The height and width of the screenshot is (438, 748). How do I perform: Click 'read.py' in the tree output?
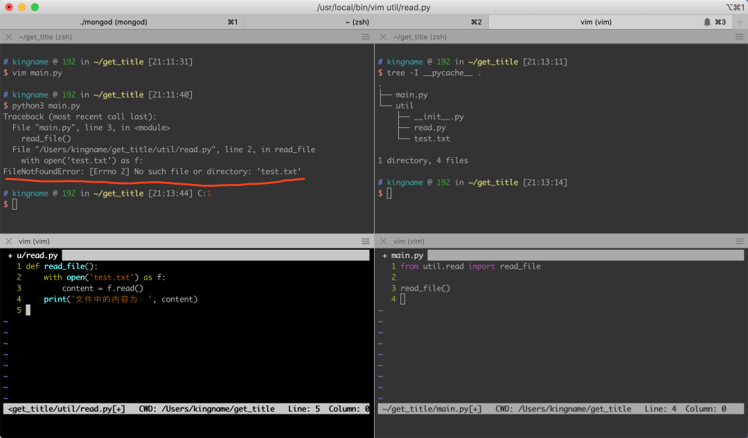(429, 128)
